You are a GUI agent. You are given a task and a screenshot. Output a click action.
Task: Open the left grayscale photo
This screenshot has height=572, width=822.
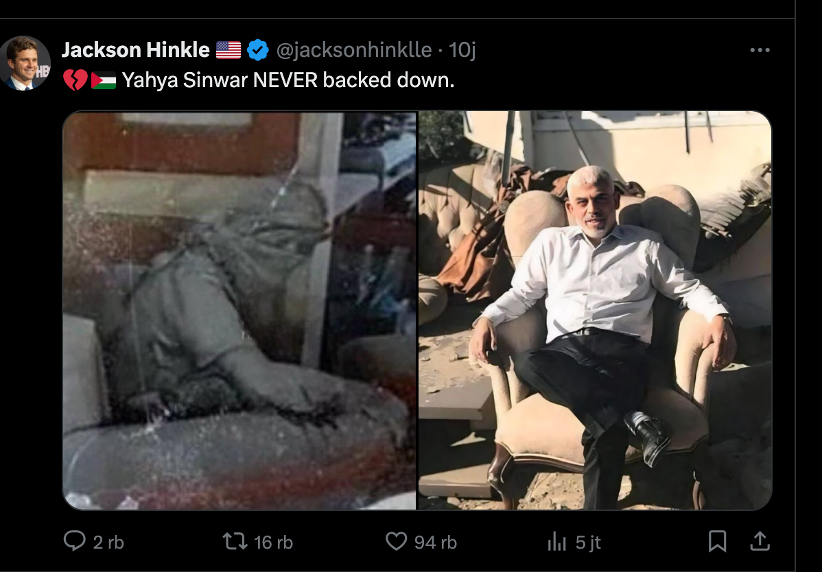click(239, 310)
